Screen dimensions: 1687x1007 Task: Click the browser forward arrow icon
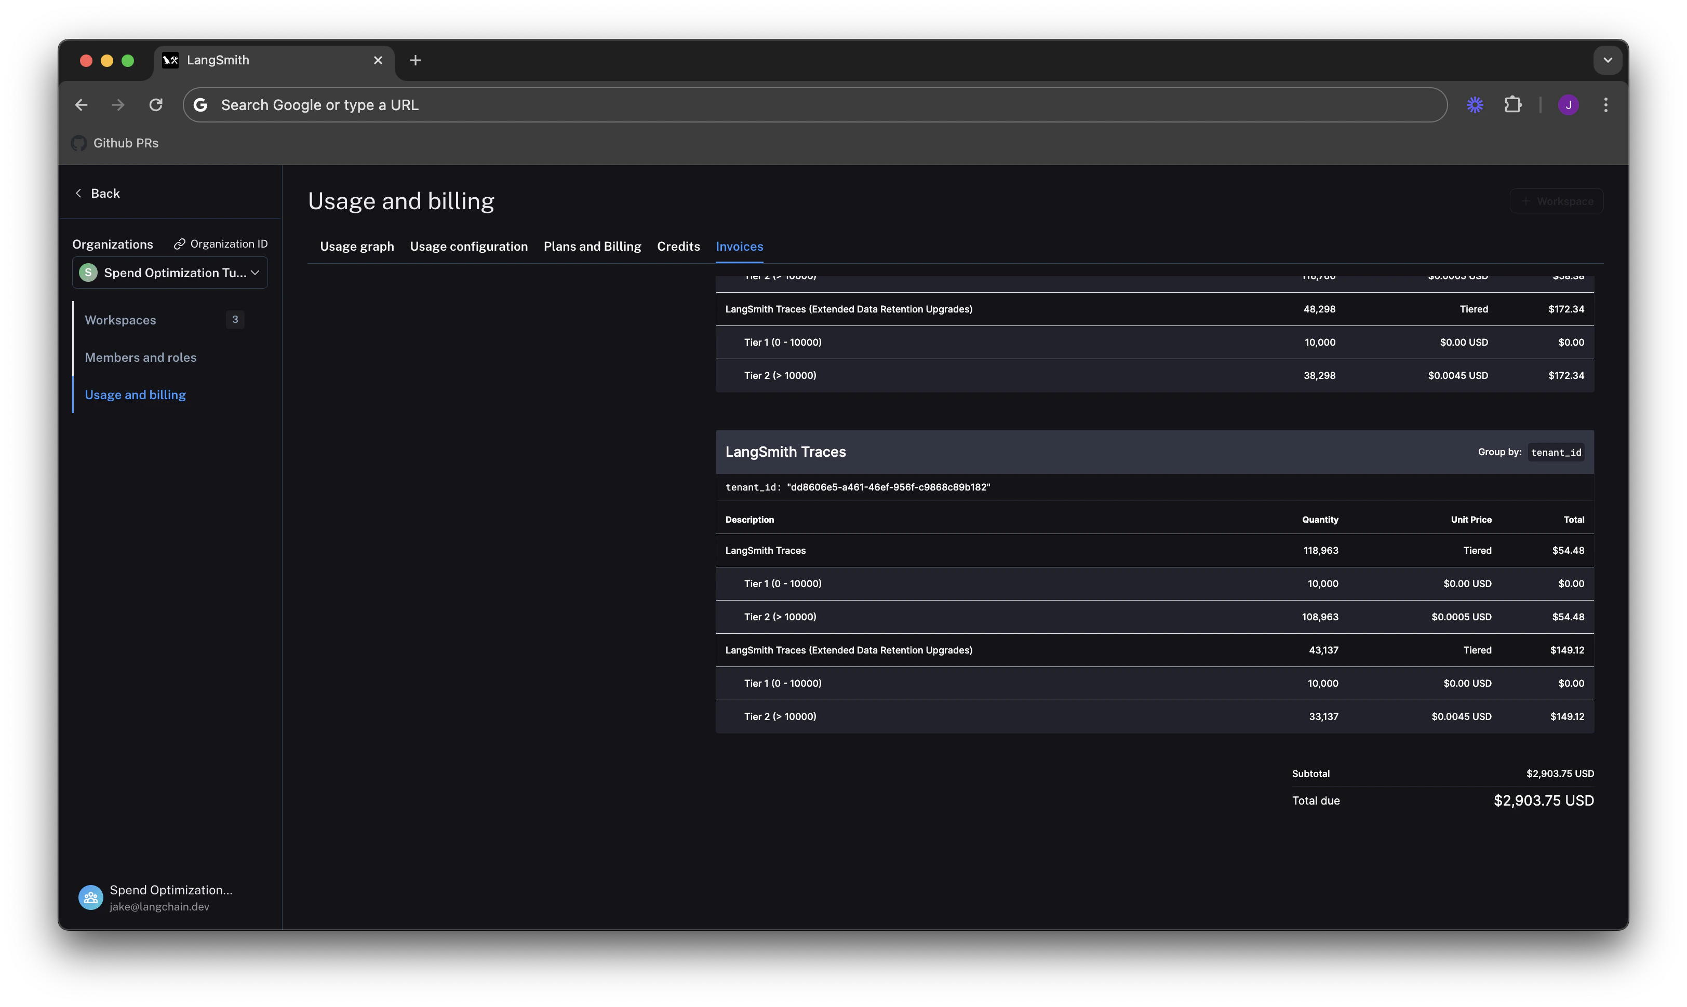pos(118,105)
